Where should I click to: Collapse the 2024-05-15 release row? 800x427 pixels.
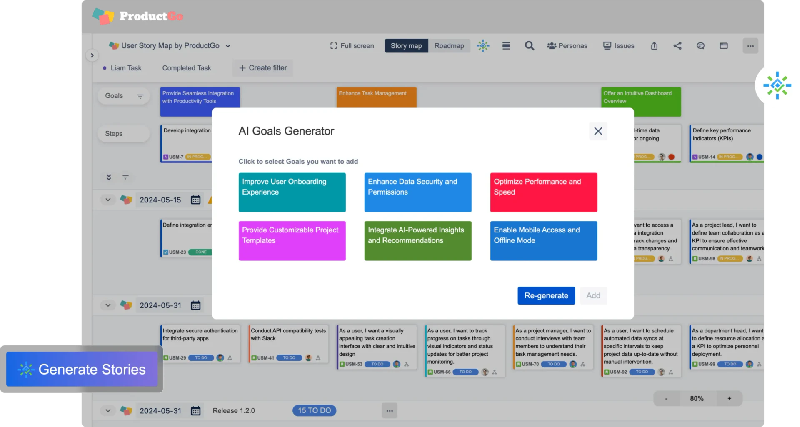point(108,200)
